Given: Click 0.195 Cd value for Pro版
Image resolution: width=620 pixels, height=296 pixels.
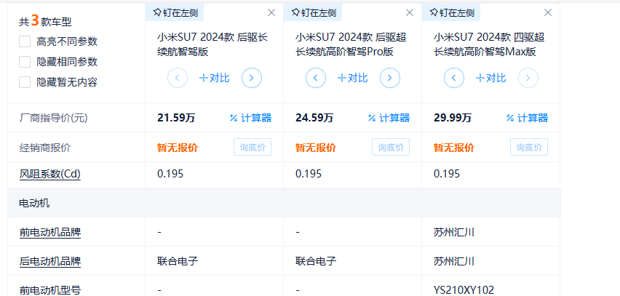Looking at the screenshot, I should (x=309, y=174).
